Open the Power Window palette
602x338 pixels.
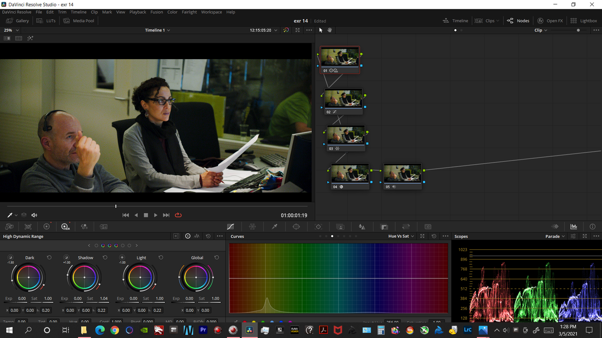pyautogui.click(x=296, y=227)
